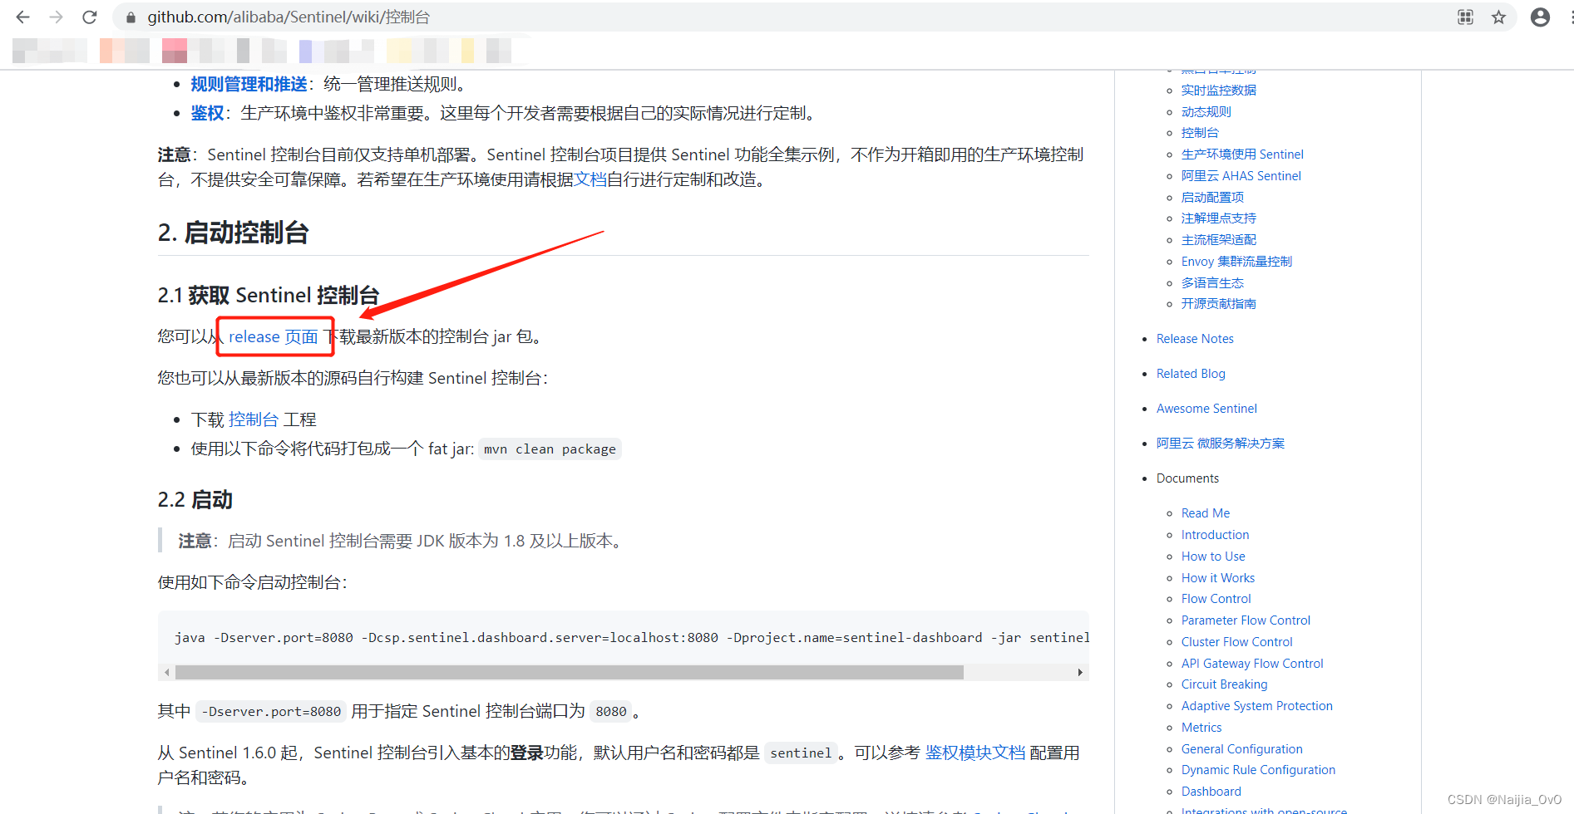Open 动态规则 in the sidebar
This screenshot has width=1574, height=814.
1206,111
